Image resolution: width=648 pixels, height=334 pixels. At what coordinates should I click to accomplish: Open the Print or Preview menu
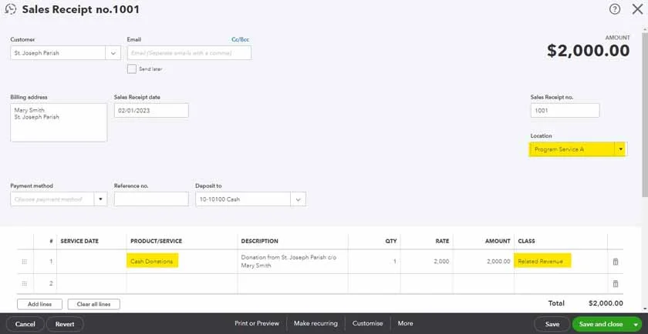pos(257,324)
